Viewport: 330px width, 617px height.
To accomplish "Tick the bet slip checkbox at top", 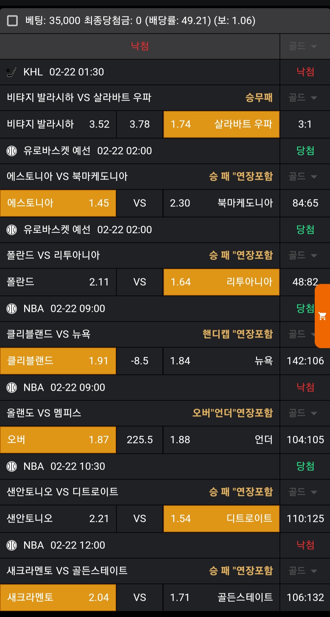I will coord(13,21).
